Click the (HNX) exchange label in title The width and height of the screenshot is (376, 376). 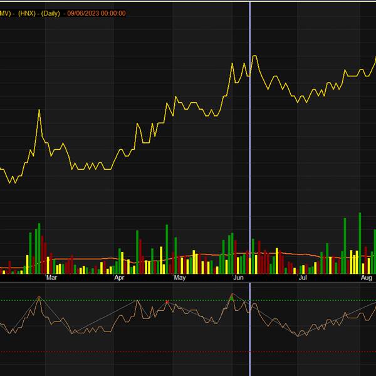[x=27, y=13]
